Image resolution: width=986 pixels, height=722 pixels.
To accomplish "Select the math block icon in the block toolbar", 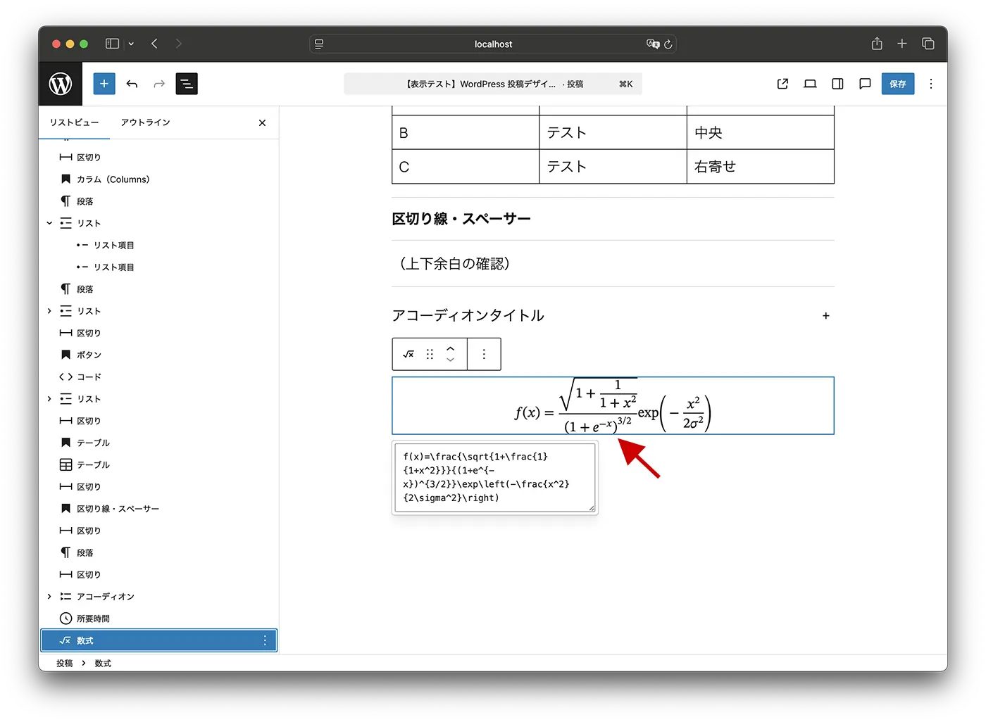I will 408,354.
